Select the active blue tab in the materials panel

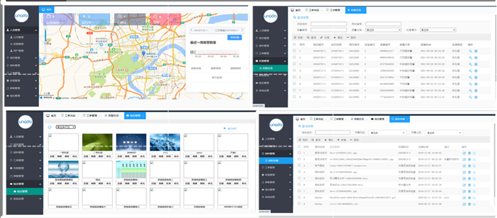click(399, 119)
